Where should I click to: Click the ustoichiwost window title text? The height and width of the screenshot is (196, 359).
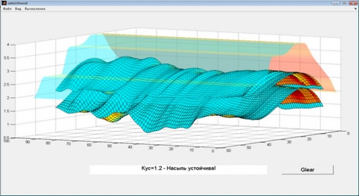[x=17, y=3]
